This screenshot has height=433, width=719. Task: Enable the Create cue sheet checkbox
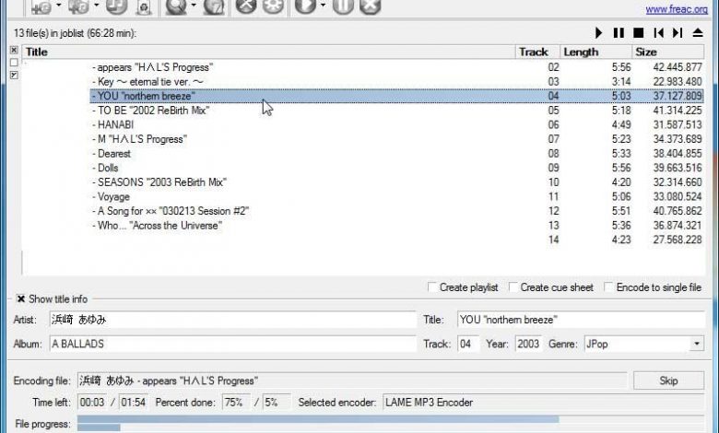click(513, 287)
